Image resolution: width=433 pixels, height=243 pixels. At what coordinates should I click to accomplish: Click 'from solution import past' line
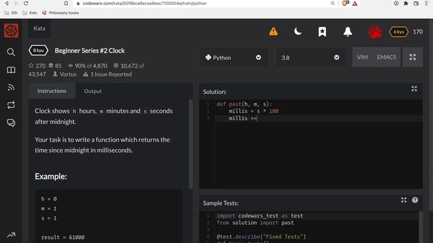[255, 223]
